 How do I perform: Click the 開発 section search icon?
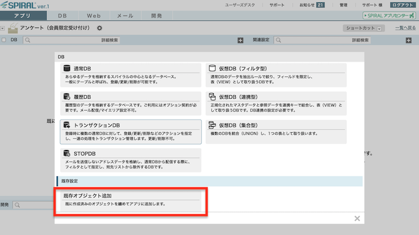[17, 205]
